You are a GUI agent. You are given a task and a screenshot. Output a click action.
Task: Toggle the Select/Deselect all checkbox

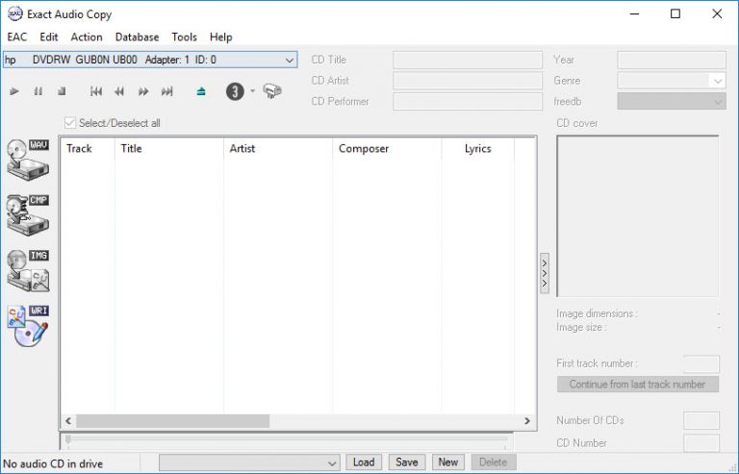pyautogui.click(x=69, y=123)
